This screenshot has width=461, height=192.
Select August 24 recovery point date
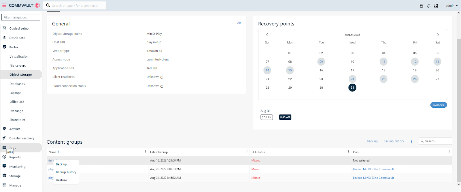(x=352, y=79)
